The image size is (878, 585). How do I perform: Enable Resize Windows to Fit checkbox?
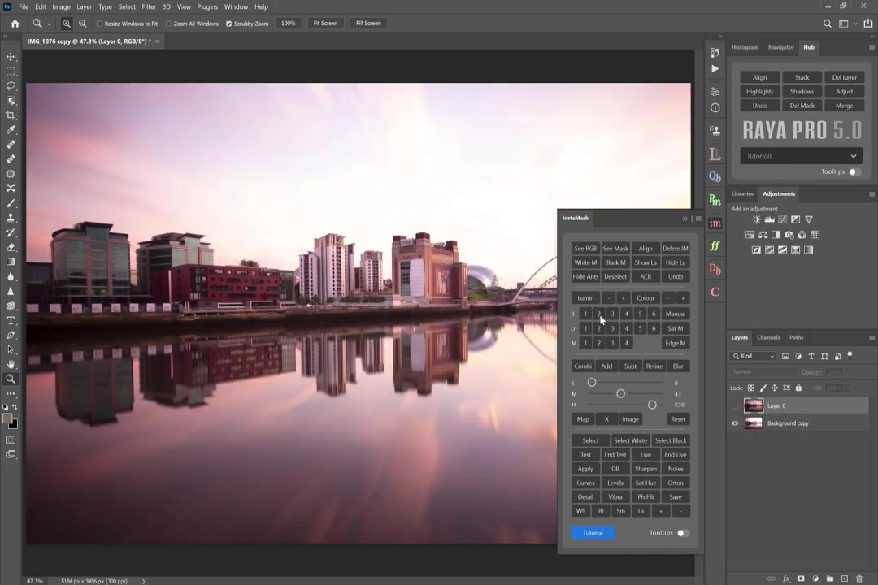point(100,24)
